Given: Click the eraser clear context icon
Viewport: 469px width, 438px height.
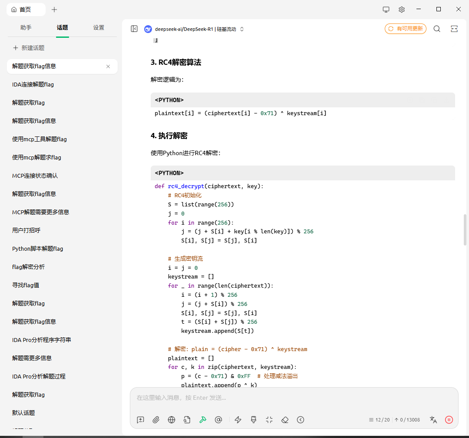Looking at the screenshot, I should 285,420.
